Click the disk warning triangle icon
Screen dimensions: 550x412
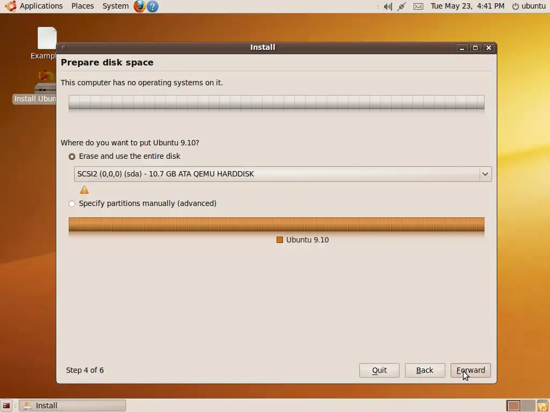pos(84,189)
